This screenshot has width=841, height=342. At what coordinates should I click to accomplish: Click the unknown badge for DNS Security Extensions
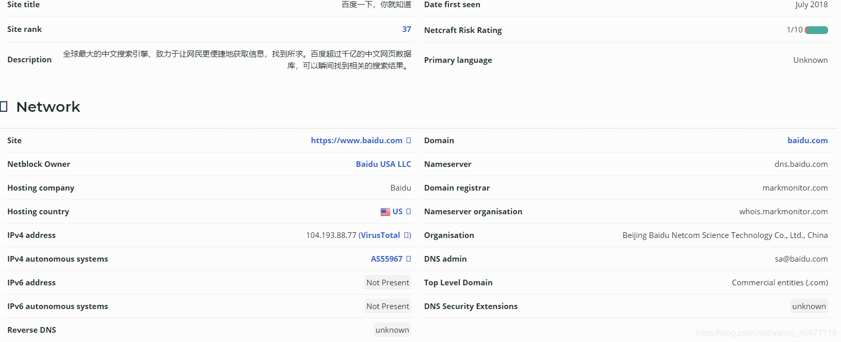pos(809,306)
